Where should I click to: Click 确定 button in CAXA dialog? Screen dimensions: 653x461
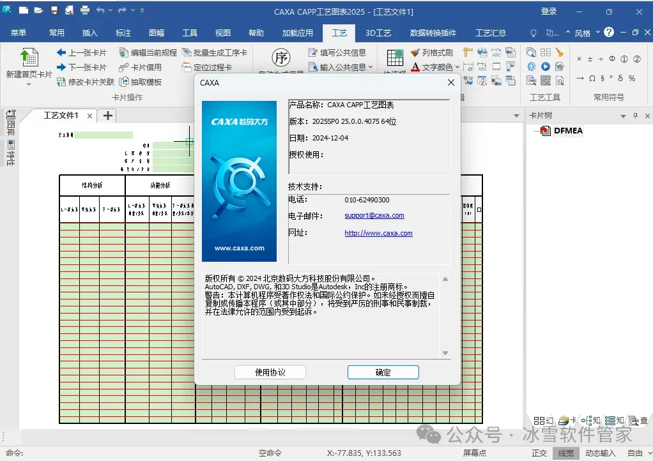[x=383, y=372]
